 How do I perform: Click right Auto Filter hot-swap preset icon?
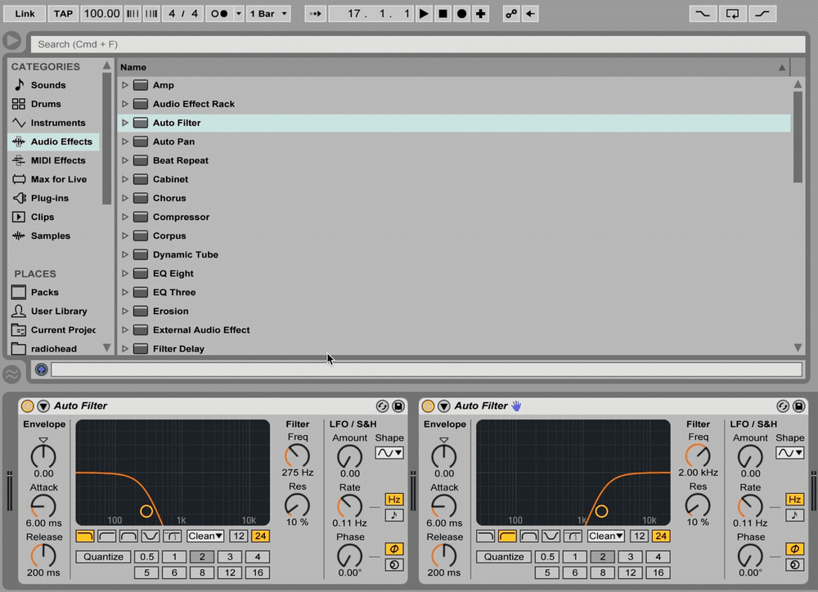(x=783, y=406)
